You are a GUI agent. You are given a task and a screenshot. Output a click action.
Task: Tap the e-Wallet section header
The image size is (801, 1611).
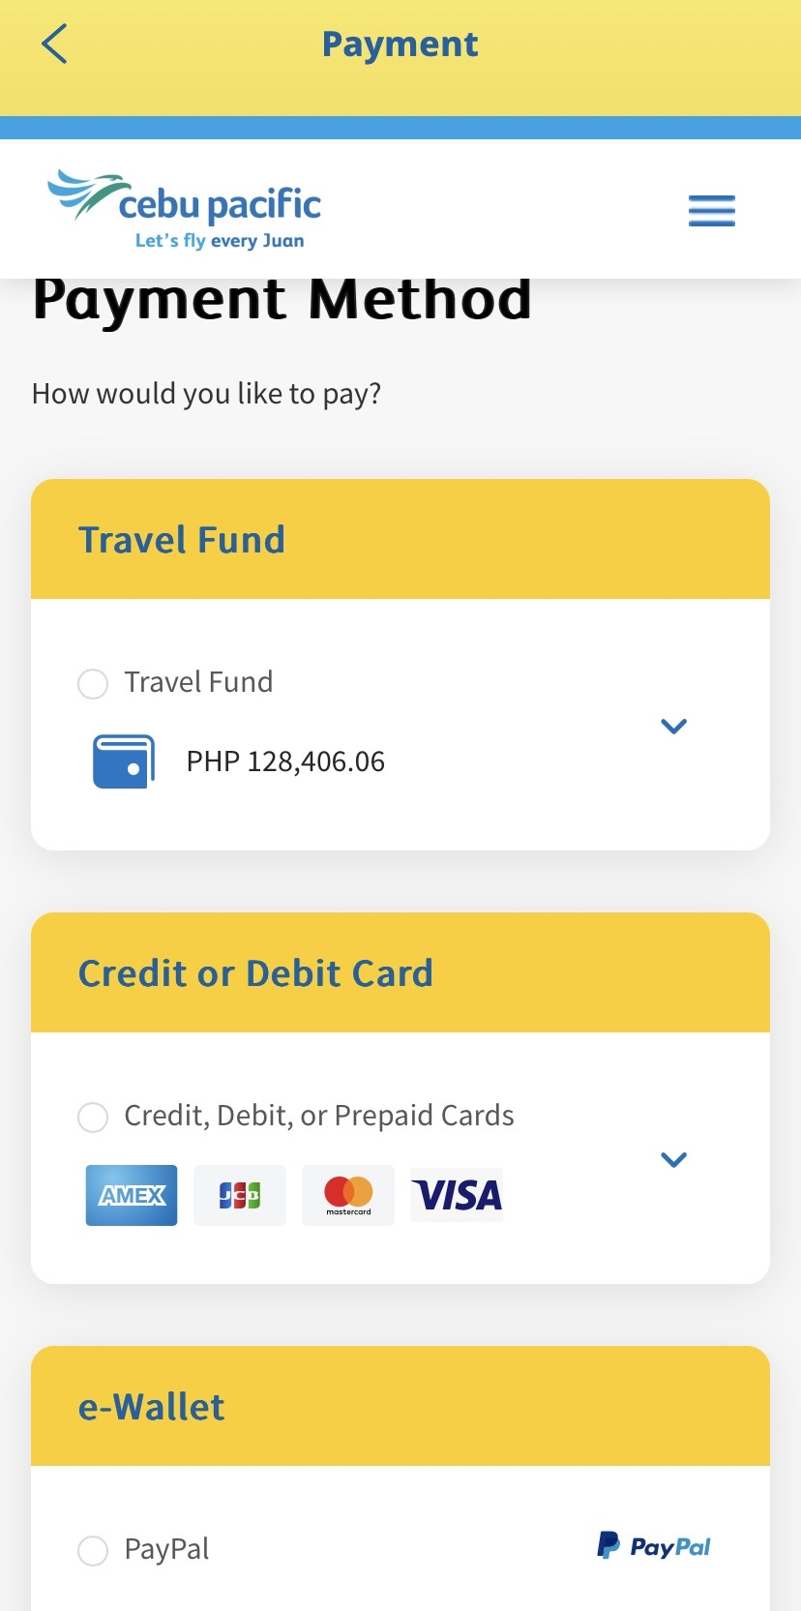coord(152,1407)
